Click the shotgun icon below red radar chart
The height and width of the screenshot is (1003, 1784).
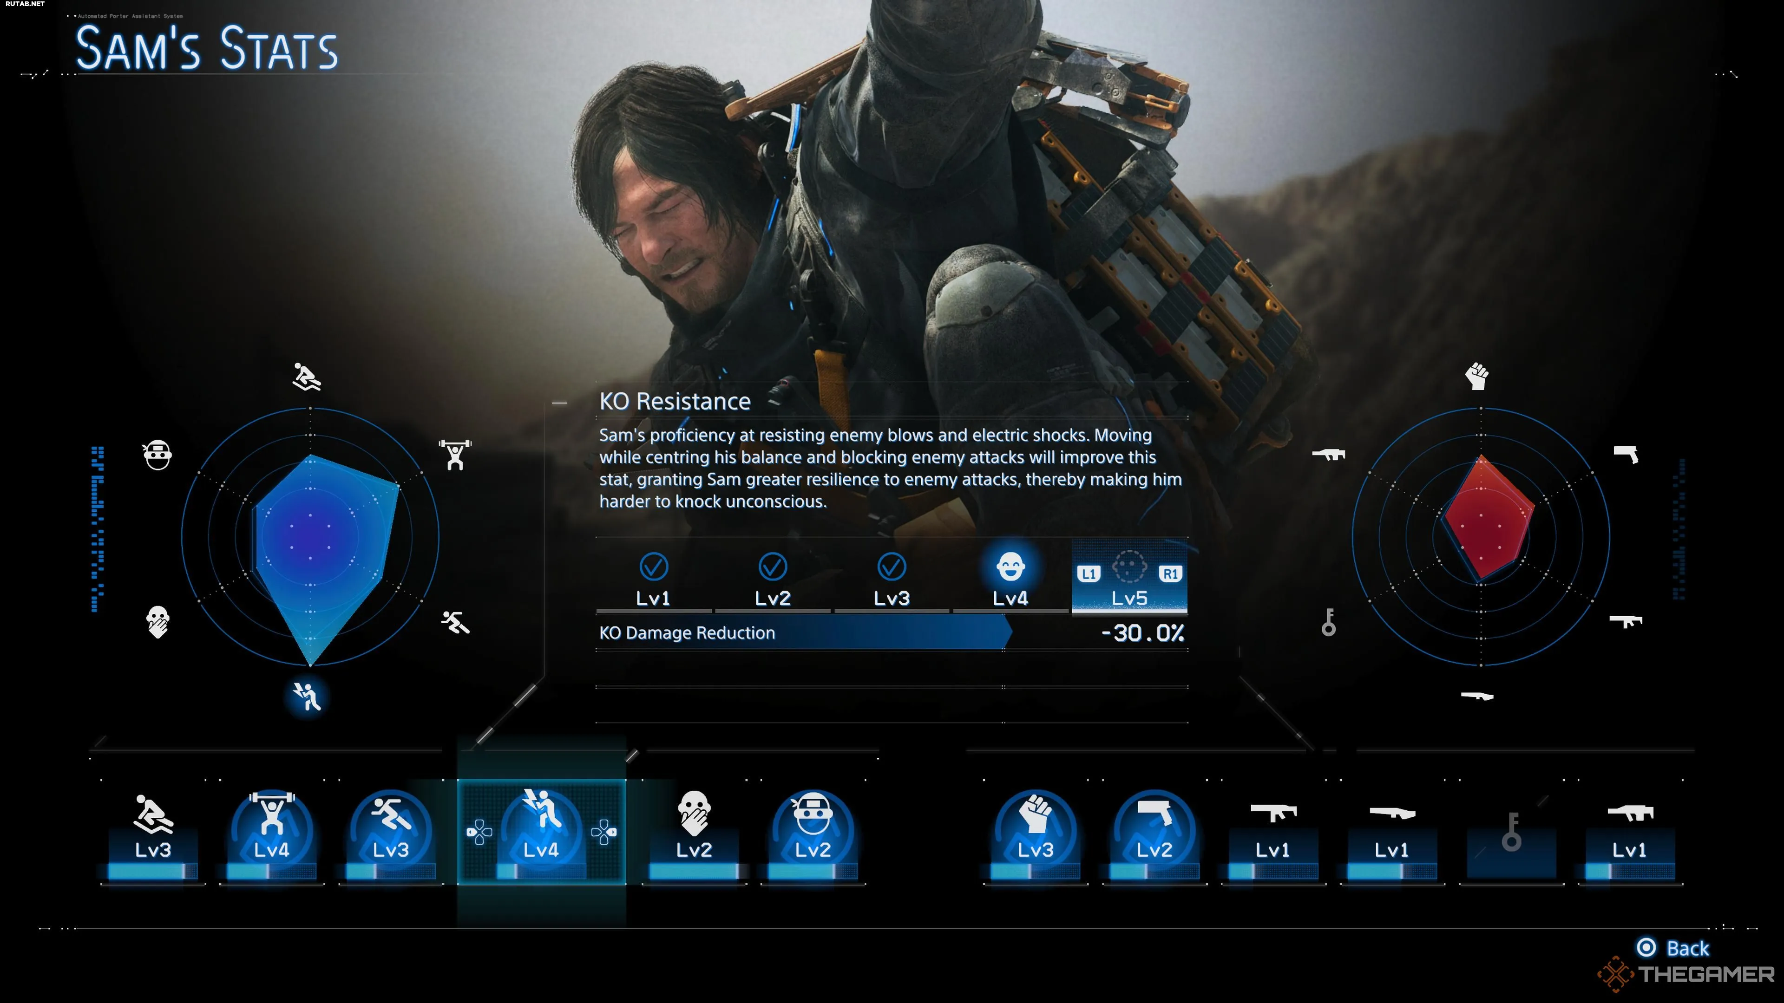tap(1476, 696)
